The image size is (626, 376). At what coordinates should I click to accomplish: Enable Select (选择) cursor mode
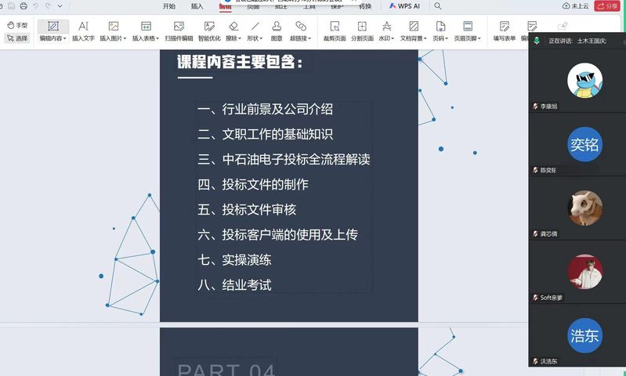(17, 38)
